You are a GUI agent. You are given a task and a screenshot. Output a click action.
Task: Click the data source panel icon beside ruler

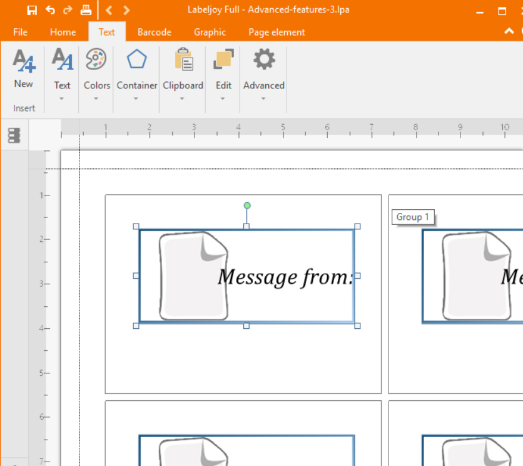click(14, 135)
